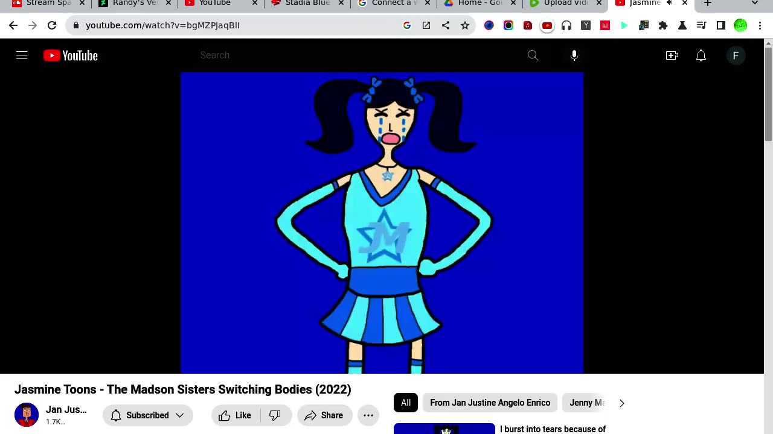
Task: Go forward in browser history
Action: [x=33, y=25]
